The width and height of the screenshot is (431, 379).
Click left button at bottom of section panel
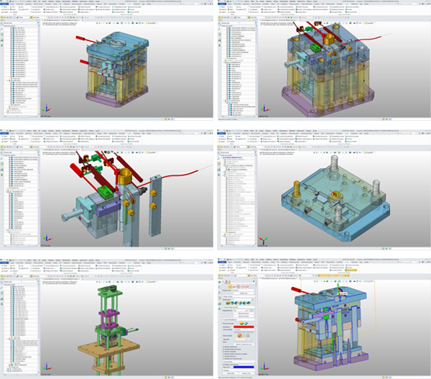(231, 373)
